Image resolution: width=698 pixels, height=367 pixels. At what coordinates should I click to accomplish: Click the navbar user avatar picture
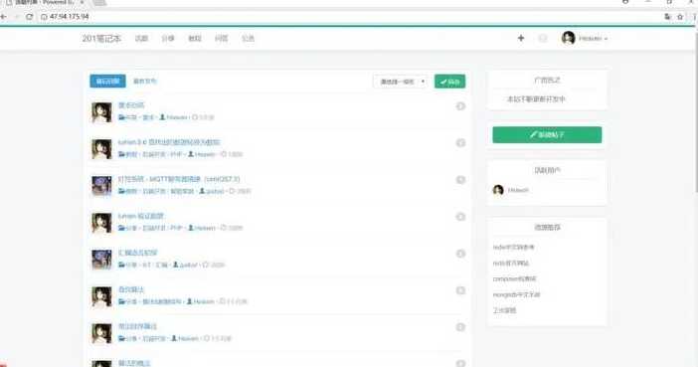(x=569, y=38)
